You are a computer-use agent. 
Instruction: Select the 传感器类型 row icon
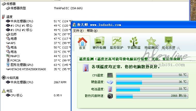tap(8, 8)
